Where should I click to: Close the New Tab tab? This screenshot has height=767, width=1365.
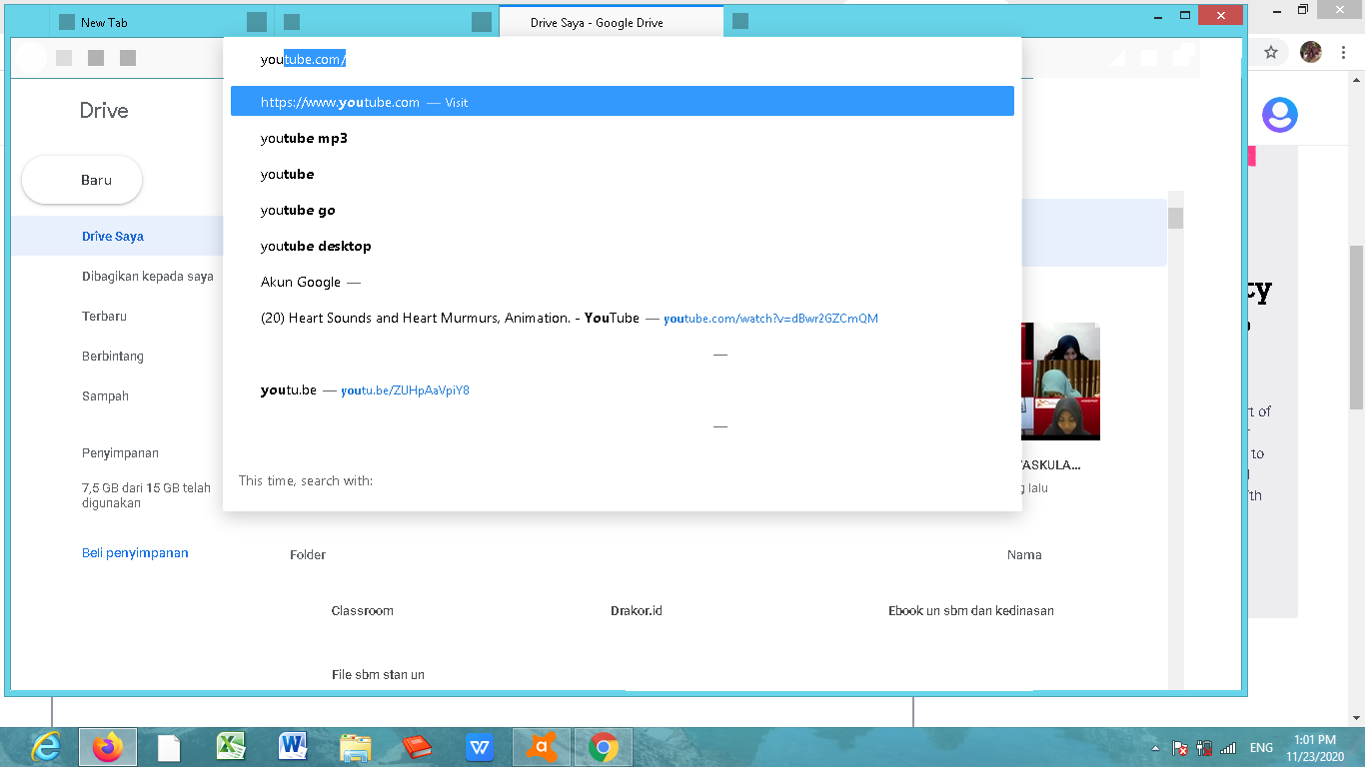point(257,22)
